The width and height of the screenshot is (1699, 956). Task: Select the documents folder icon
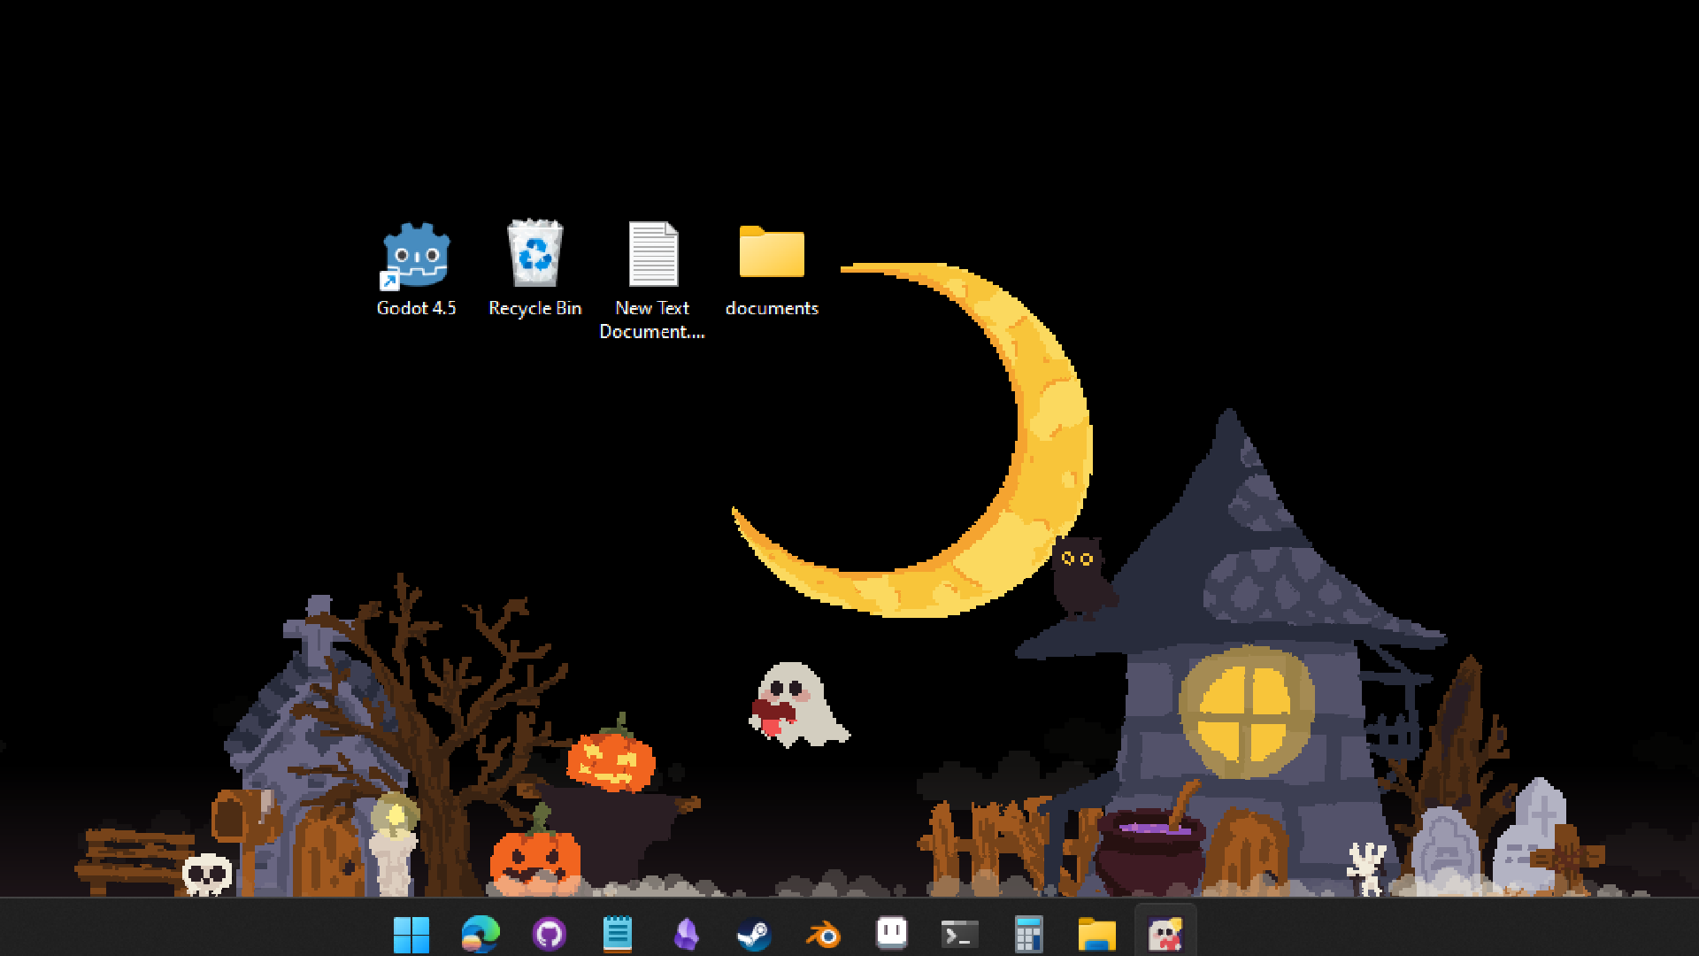point(772,252)
